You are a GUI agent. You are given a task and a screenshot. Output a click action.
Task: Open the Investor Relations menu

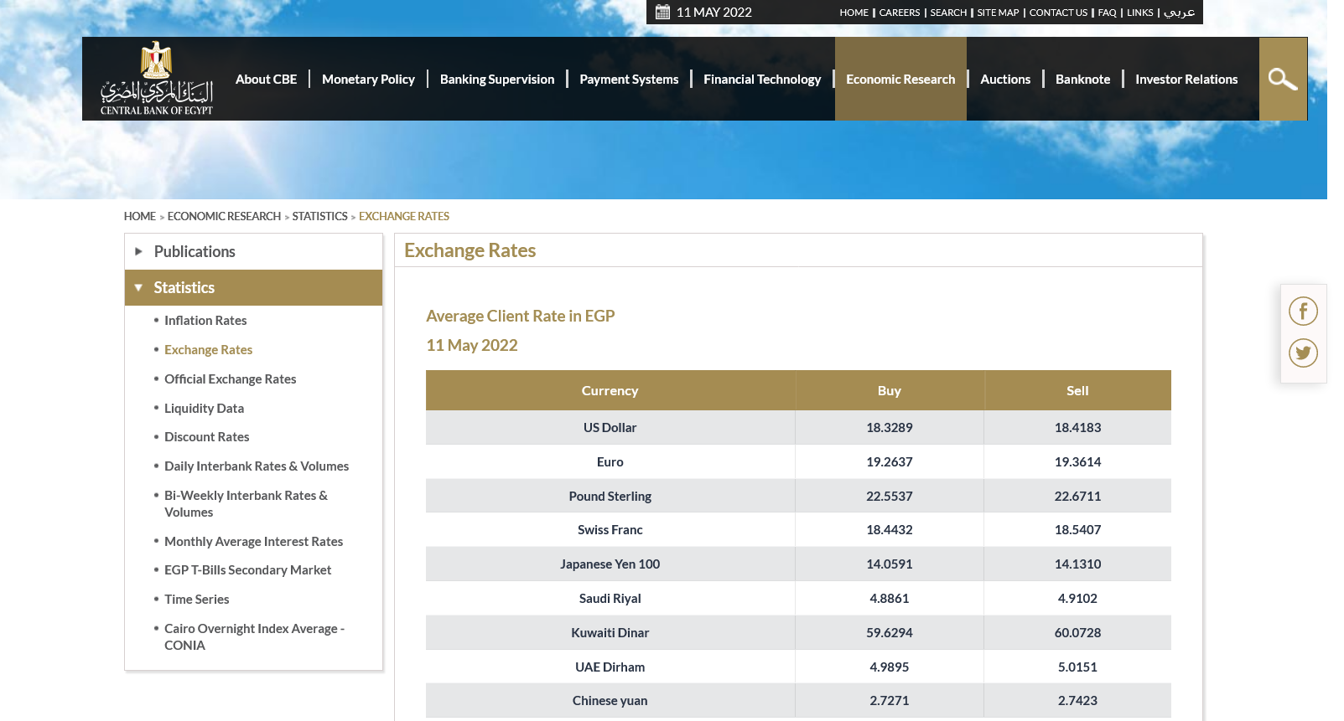point(1186,80)
